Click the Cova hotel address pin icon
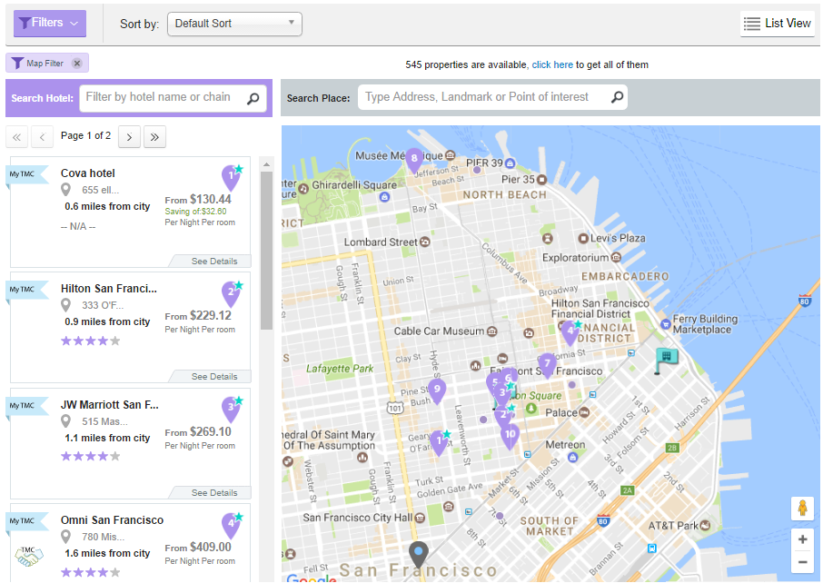This screenshot has height=583, width=823. tap(65, 190)
